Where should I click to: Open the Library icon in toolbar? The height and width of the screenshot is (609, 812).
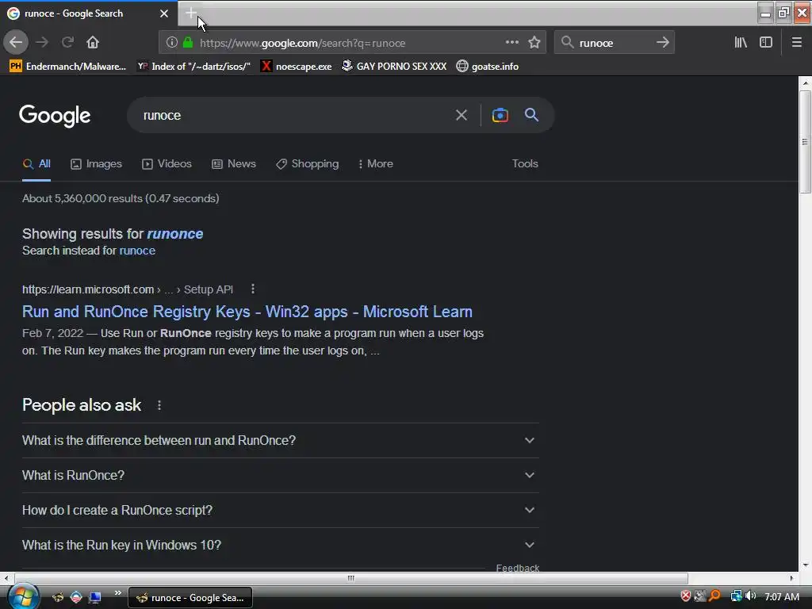[x=741, y=43]
